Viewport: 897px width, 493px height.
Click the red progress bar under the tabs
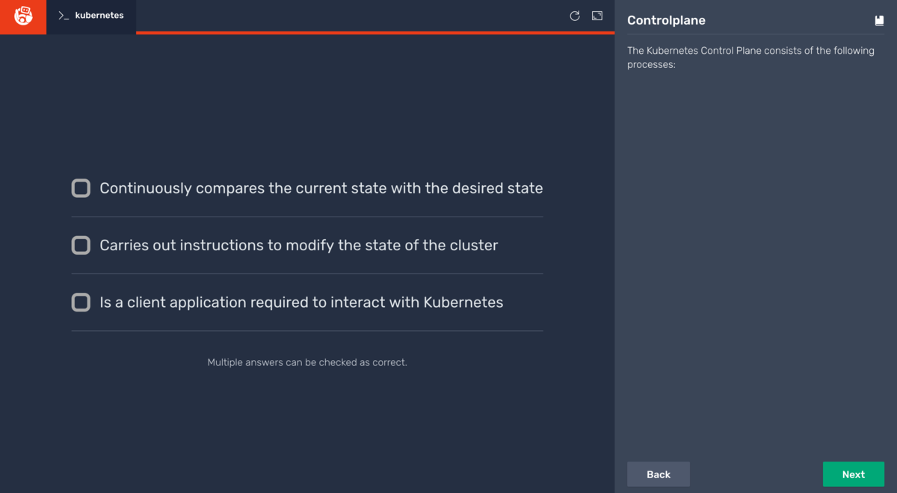pyautogui.click(x=375, y=33)
